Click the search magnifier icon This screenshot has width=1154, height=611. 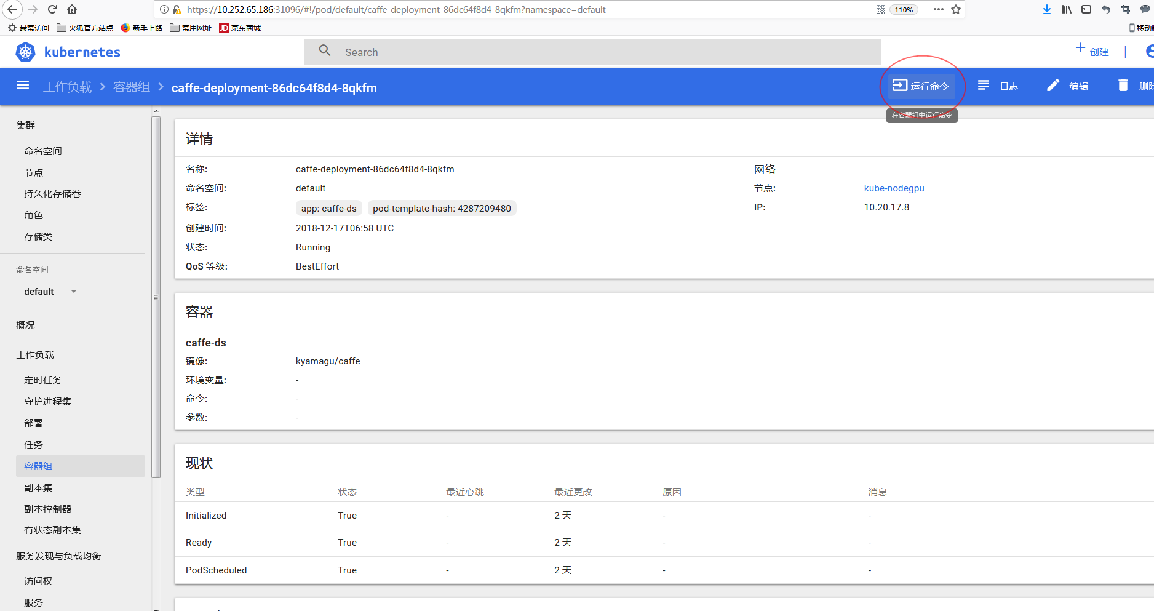(325, 51)
